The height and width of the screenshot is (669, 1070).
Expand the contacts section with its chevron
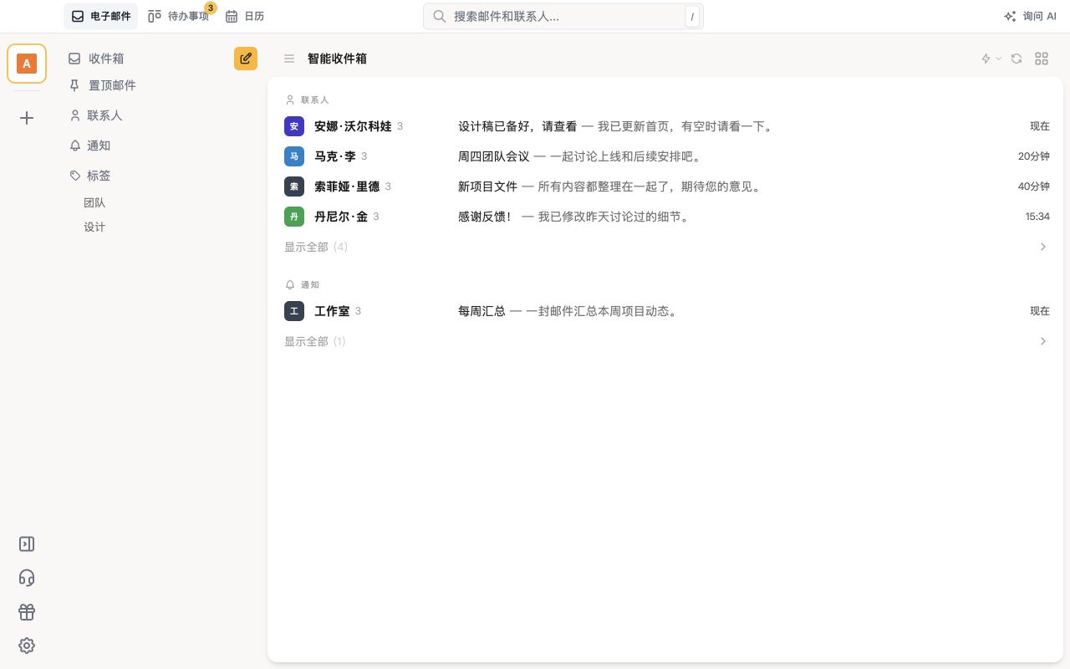click(x=1043, y=247)
